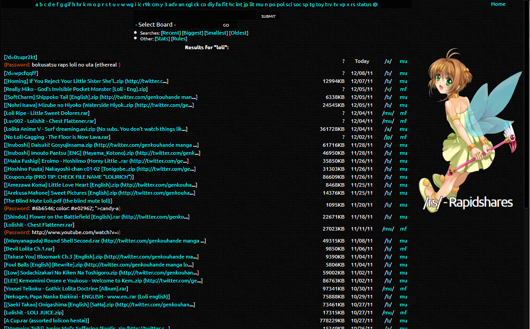
Task: Open the po board in top navigation
Action: (x=272, y=4)
